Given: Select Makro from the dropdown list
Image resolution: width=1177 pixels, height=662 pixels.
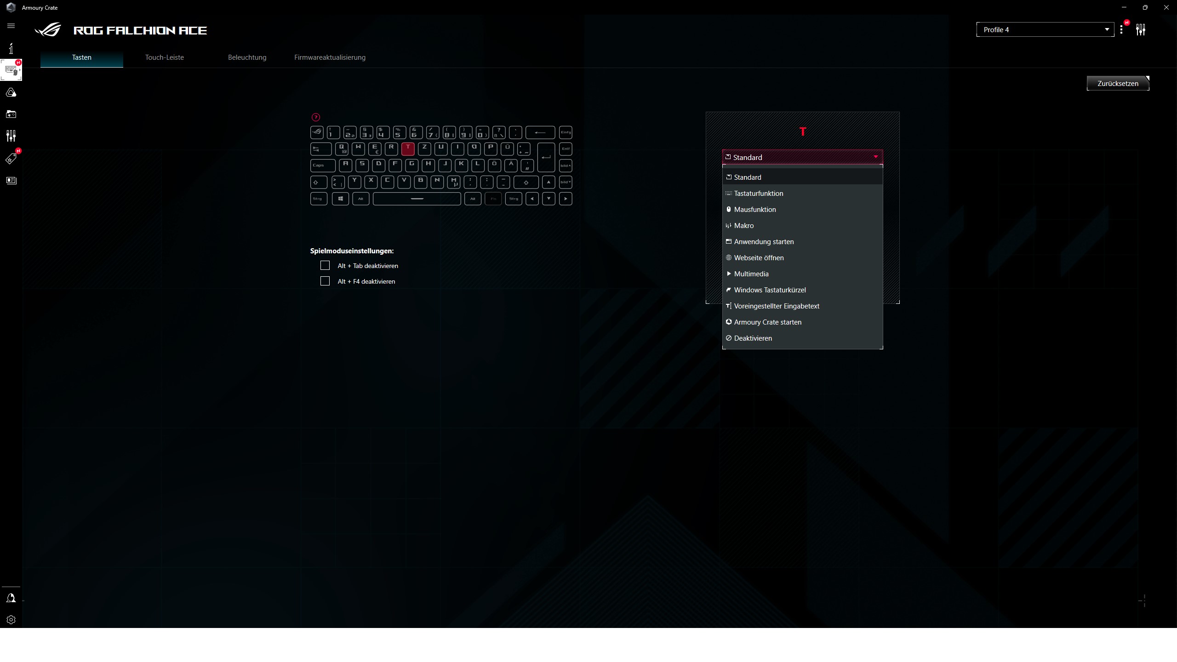Looking at the screenshot, I should pos(743,226).
